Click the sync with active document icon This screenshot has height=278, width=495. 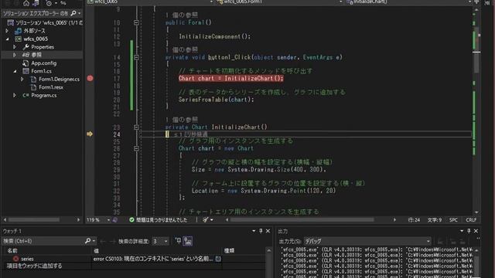click(x=63, y=3)
